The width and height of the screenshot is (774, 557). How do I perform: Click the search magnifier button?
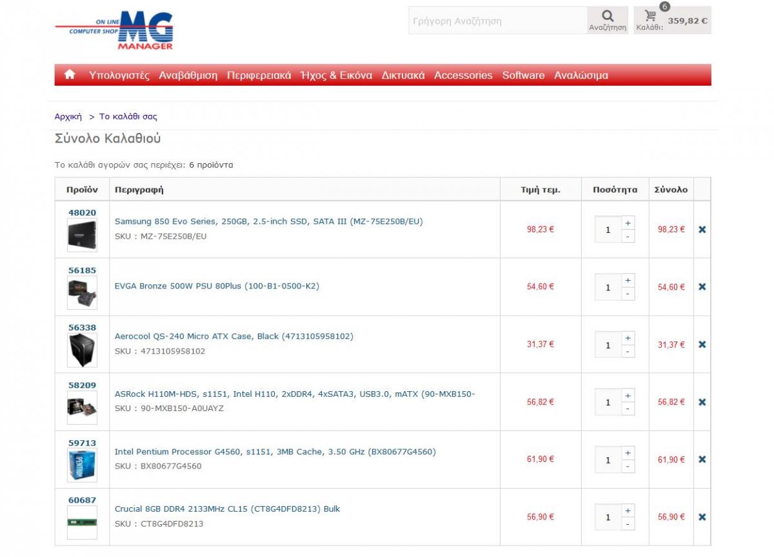608,20
